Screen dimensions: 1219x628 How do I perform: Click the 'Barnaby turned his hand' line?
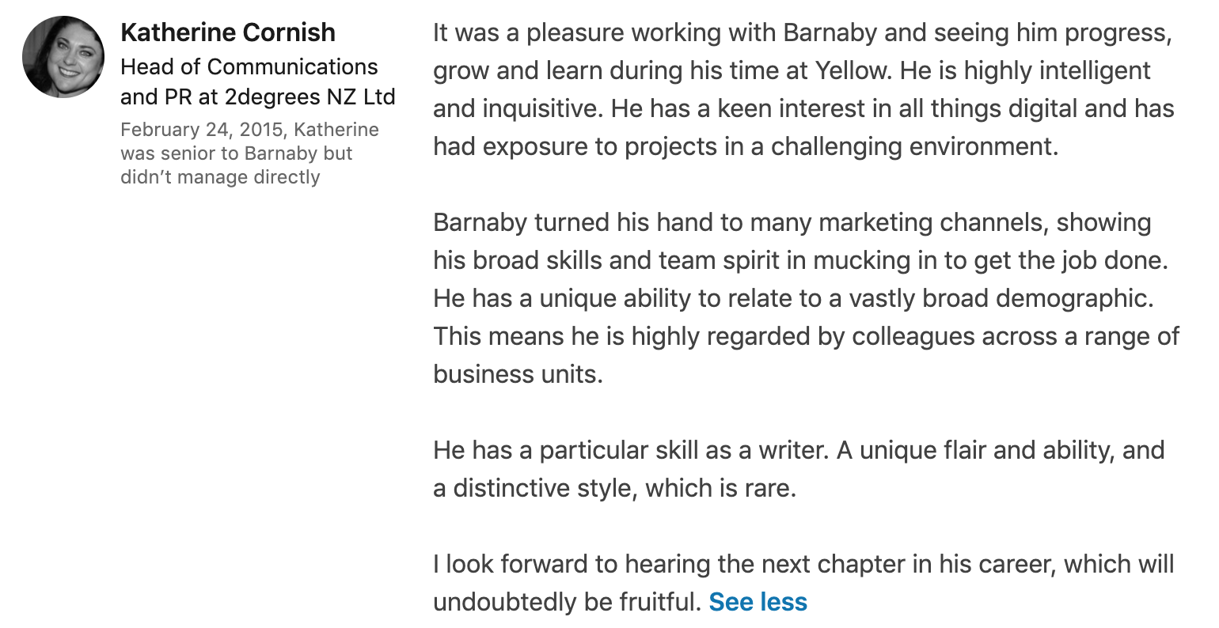pyautogui.click(x=792, y=222)
